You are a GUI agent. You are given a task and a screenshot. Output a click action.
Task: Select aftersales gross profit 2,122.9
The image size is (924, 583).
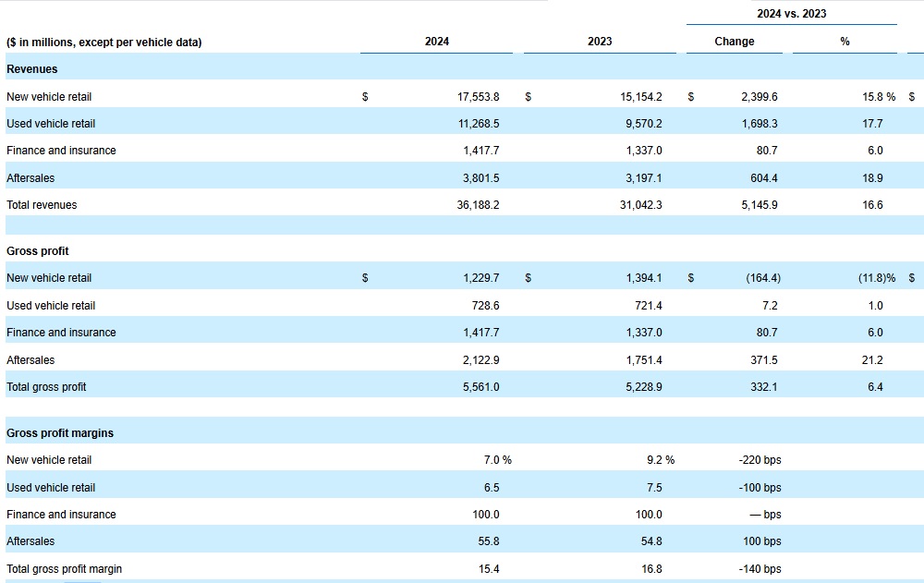tap(480, 360)
